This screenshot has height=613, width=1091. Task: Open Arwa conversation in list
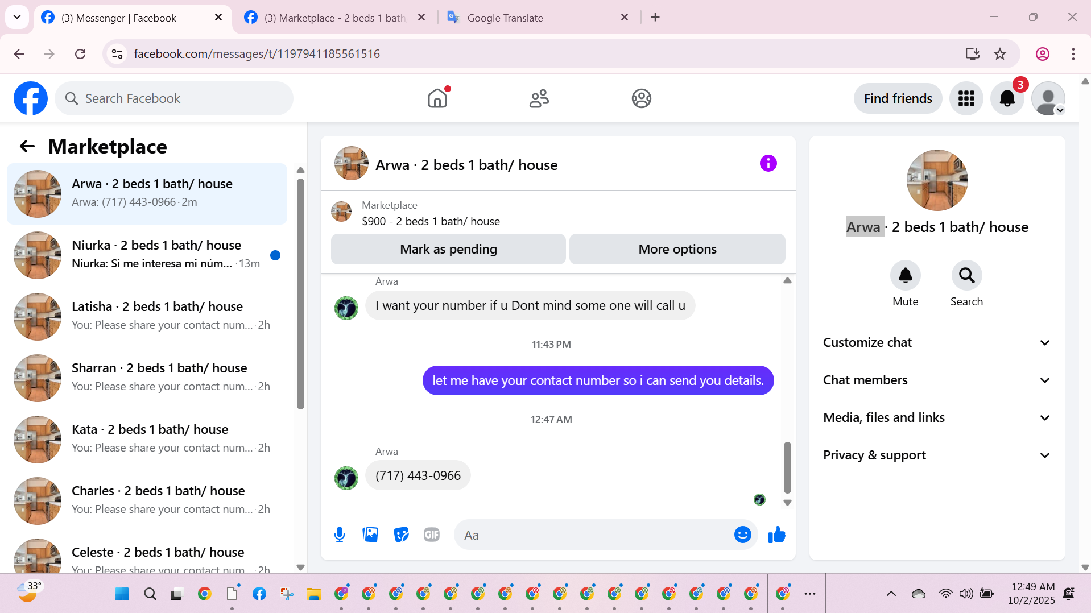(x=147, y=194)
